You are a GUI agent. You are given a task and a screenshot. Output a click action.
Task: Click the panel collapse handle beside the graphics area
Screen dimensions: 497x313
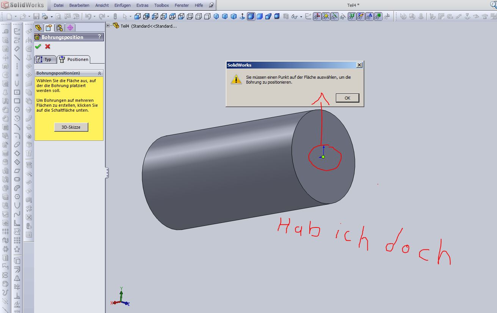click(107, 173)
